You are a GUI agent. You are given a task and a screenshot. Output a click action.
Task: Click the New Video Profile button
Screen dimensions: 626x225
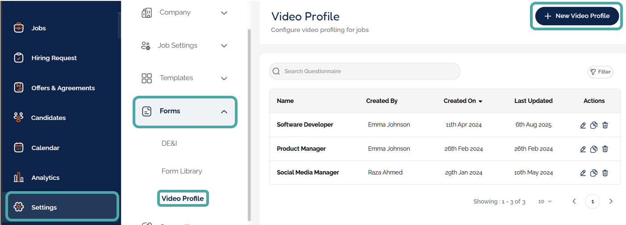click(x=576, y=16)
